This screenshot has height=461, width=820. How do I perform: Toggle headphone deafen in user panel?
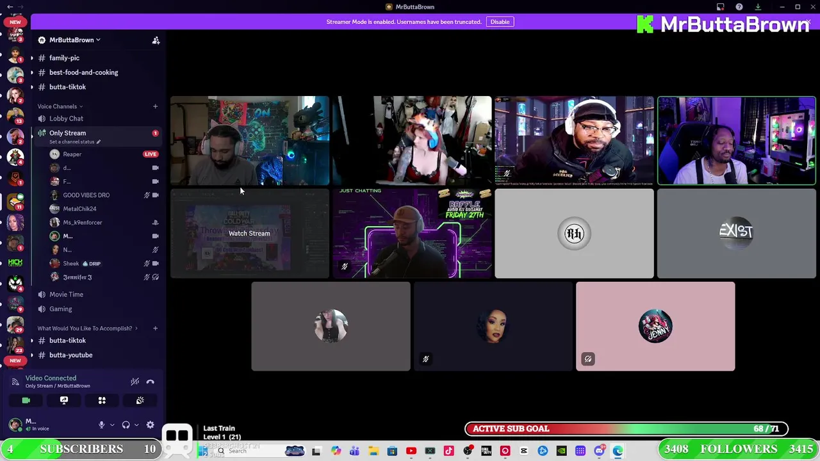click(126, 425)
